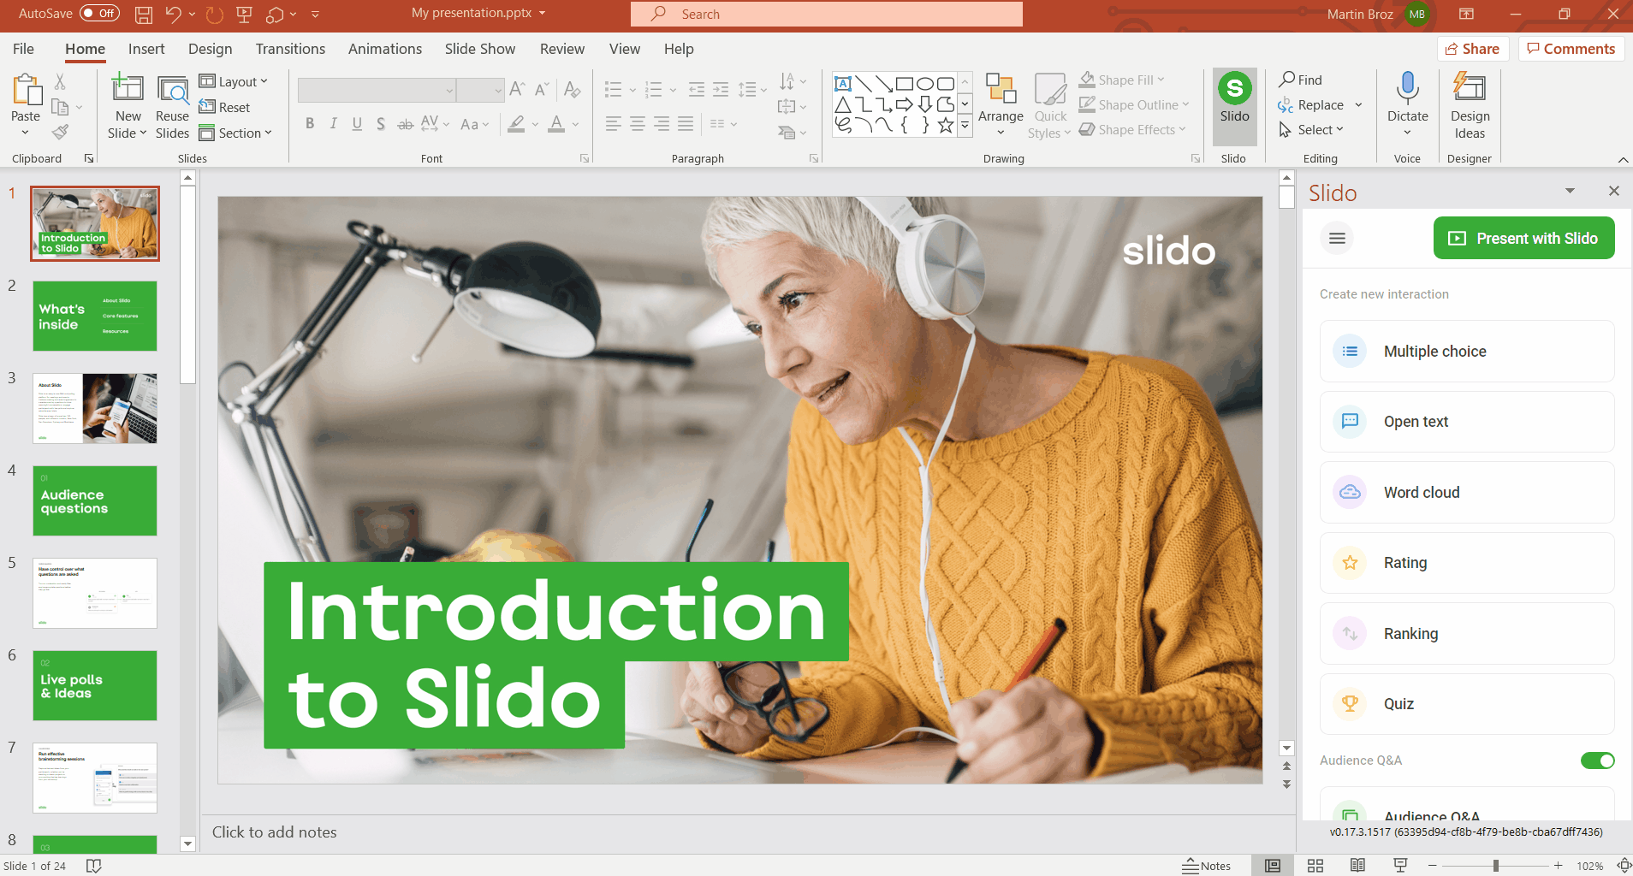Expand the shapes gallery More button
1633x876 pixels.
pyautogui.click(x=965, y=125)
